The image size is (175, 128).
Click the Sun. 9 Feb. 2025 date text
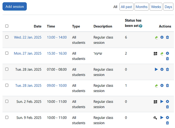pyautogui.click(x=29, y=118)
